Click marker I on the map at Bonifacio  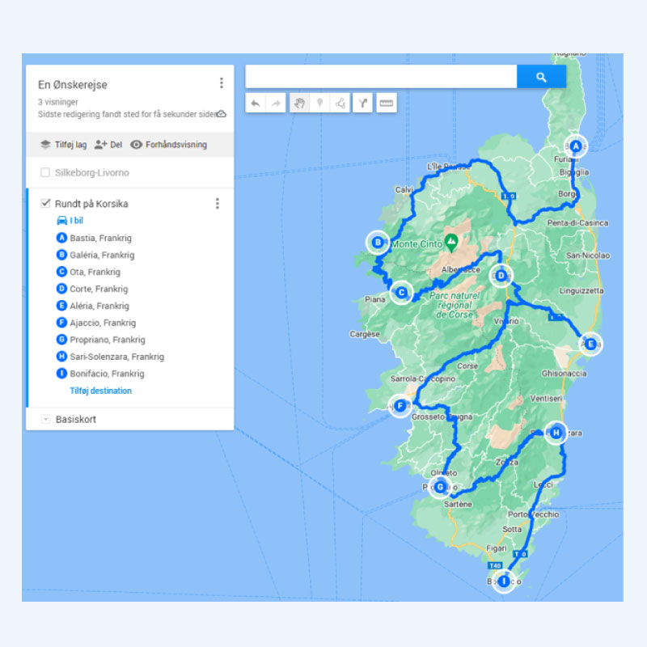click(x=503, y=581)
